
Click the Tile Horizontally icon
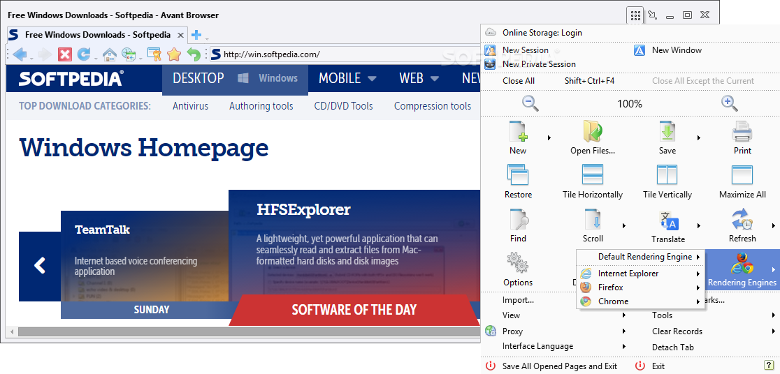[593, 175]
